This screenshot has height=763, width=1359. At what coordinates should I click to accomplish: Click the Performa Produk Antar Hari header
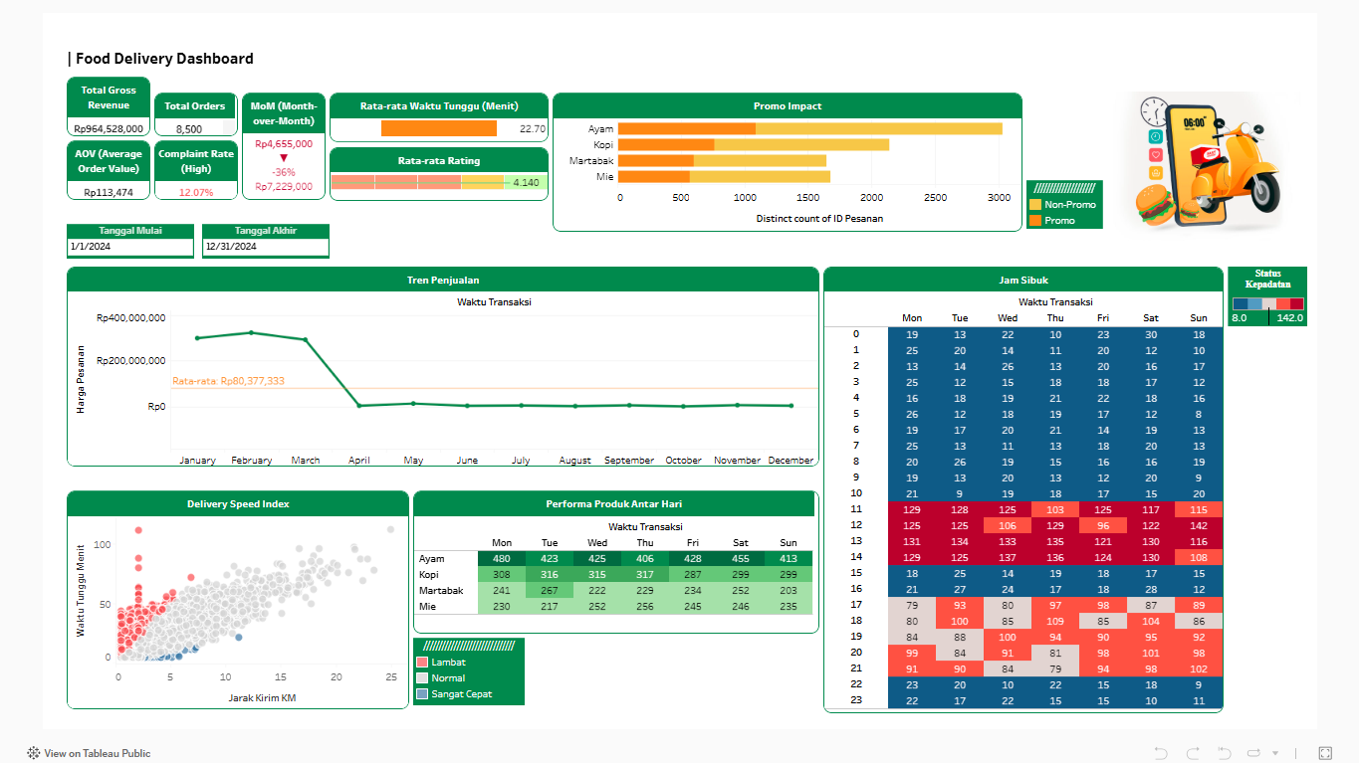tap(614, 503)
